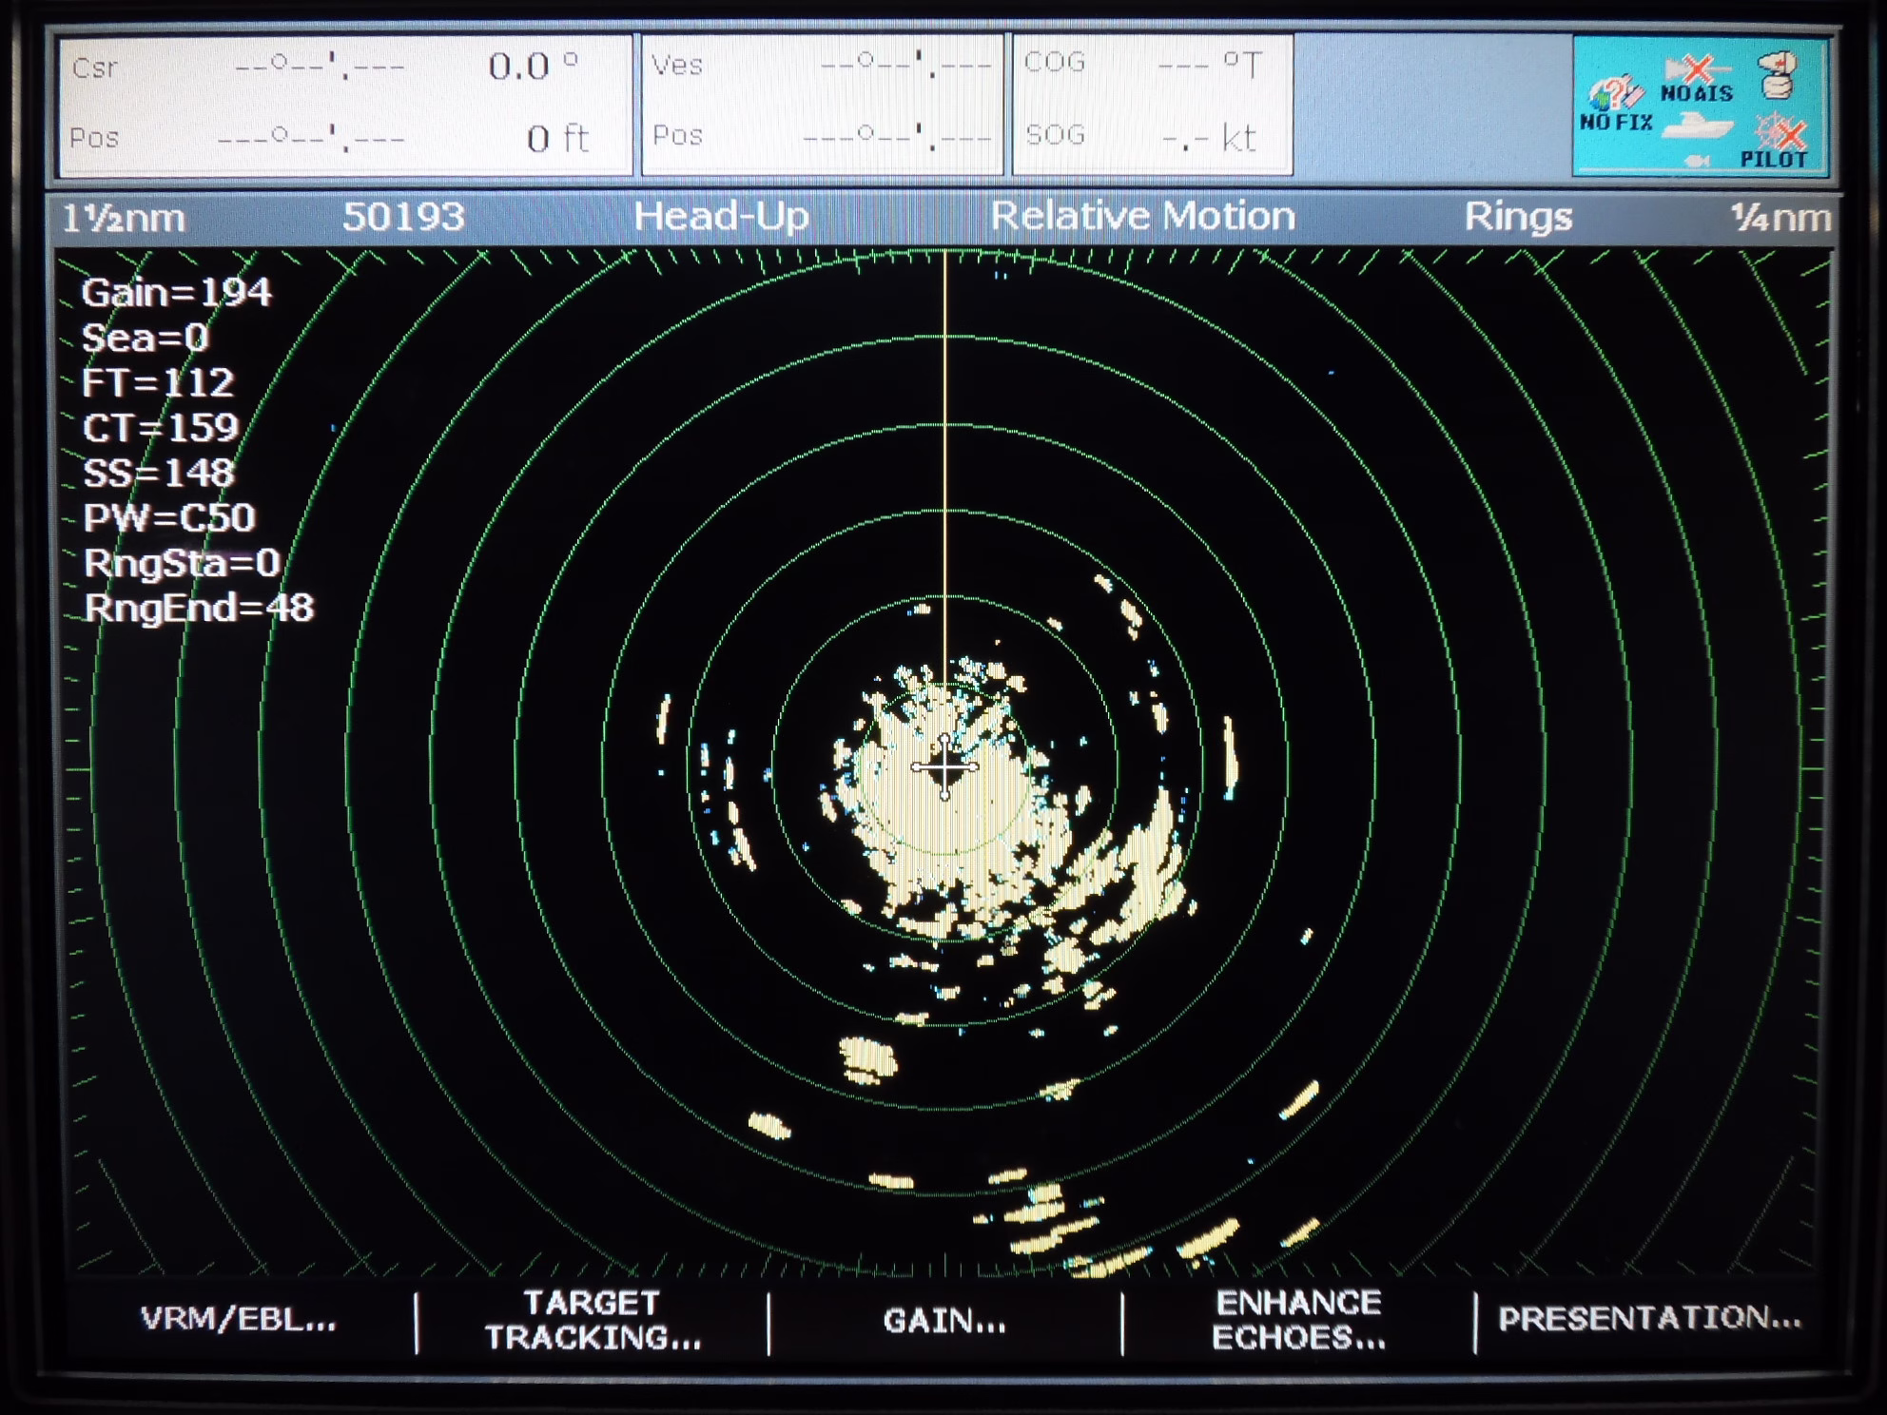This screenshot has height=1415, width=1887.
Task: Click the Gain=194 readout
Action: pos(177,293)
